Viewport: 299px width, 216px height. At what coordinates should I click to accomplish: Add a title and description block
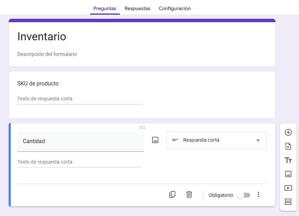288,160
